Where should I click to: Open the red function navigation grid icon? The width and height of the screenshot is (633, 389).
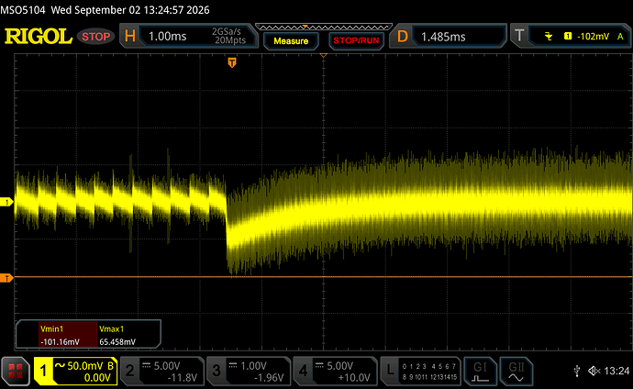[x=16, y=371]
